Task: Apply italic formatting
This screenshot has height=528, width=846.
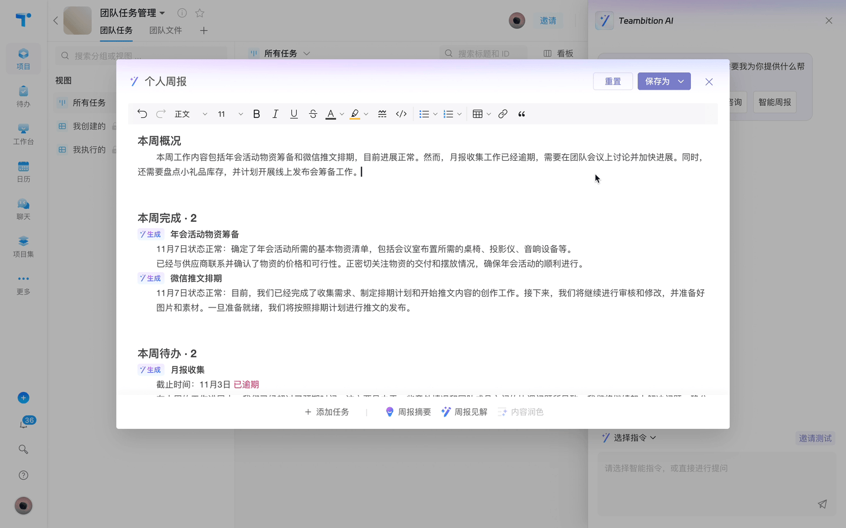Action: pos(275,114)
